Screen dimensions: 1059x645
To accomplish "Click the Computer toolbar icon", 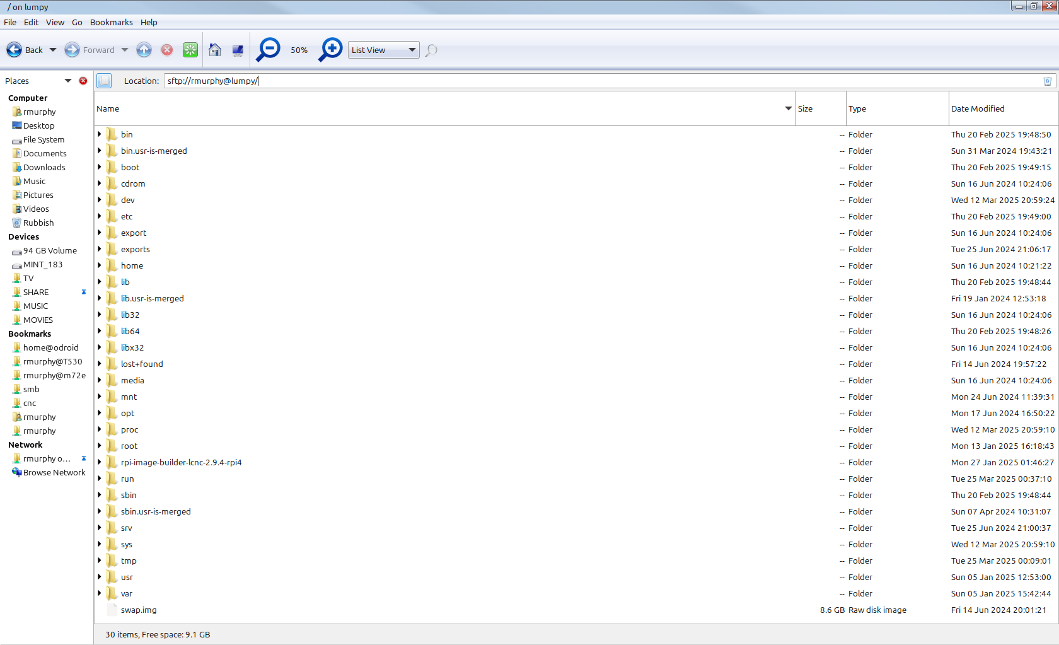I will [x=238, y=50].
